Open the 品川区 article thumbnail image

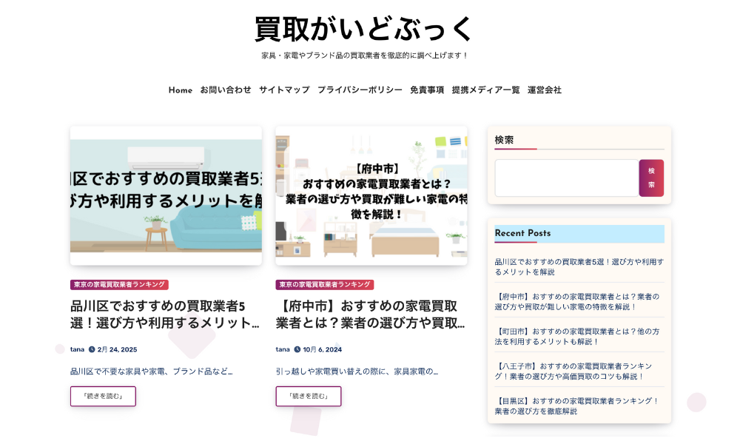click(x=166, y=195)
